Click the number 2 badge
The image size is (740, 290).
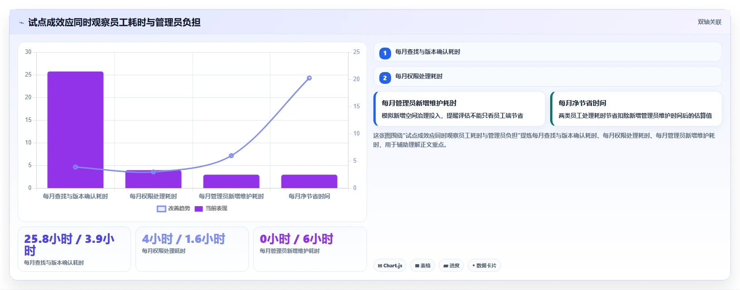click(x=385, y=78)
